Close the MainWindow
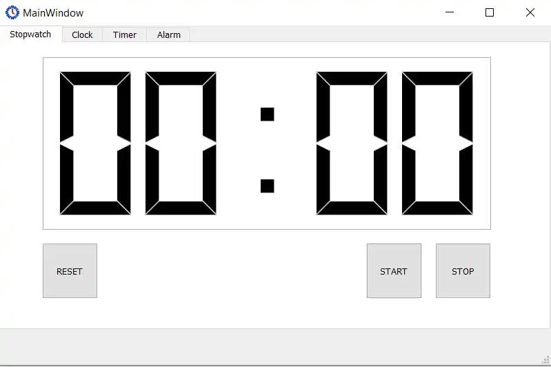Viewport: 551px width, 367px height. [x=530, y=12]
